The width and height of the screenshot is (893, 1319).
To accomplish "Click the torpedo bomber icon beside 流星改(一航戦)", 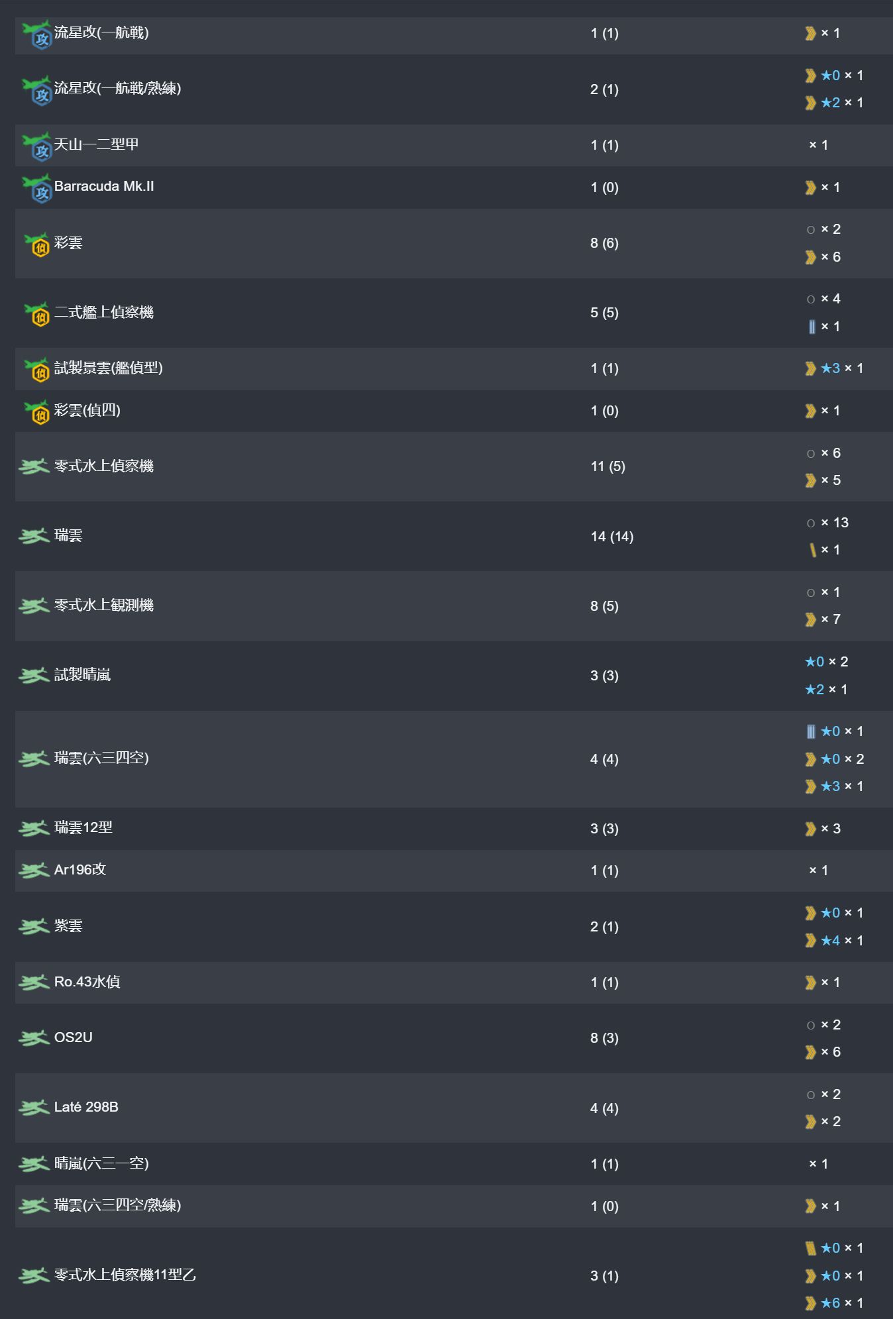I will tap(36, 34).
